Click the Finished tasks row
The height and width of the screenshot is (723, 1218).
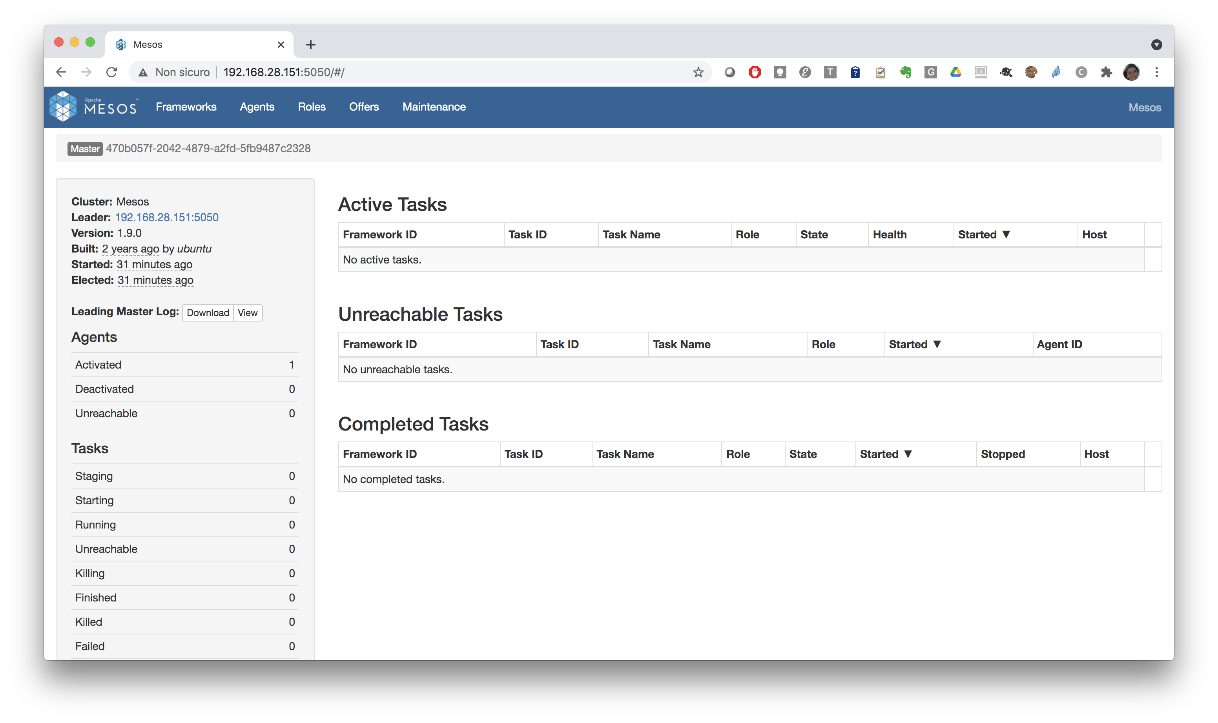tap(185, 598)
